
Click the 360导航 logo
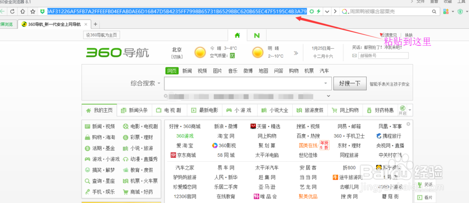pyautogui.click(x=117, y=53)
